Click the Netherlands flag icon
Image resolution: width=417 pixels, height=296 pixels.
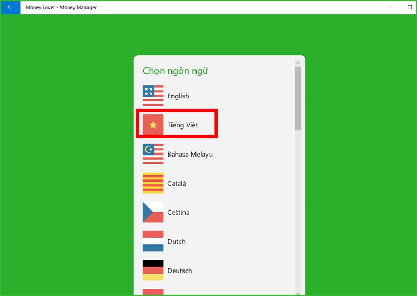153,241
